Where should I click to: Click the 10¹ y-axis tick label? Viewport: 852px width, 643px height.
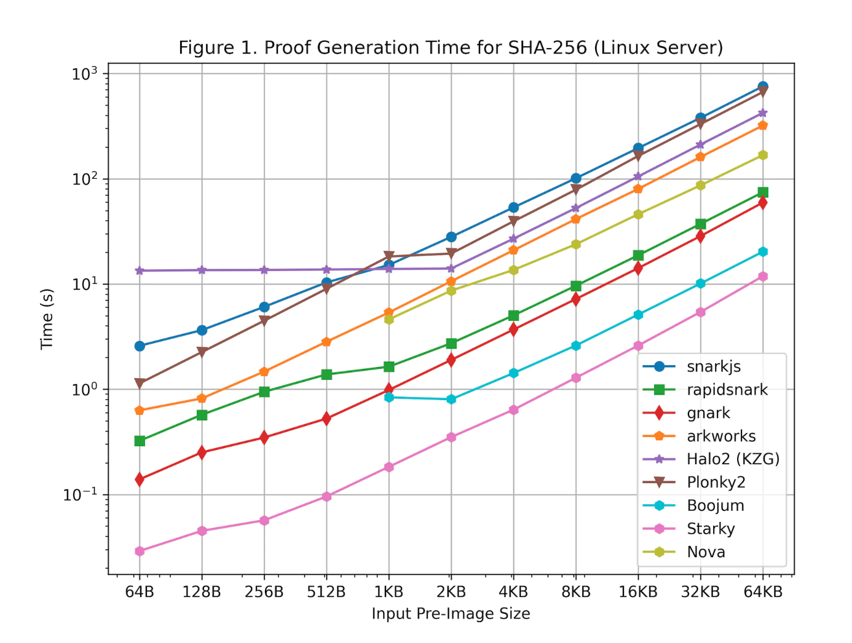pos(85,285)
